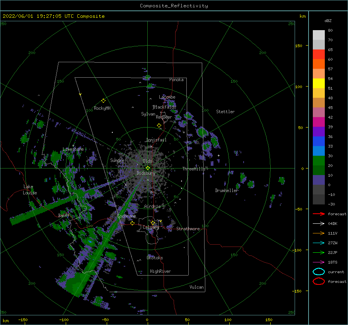Click the red forecast arrow in legend
Image resolution: width=348 pixels, height=325 pixels.
(x=319, y=214)
